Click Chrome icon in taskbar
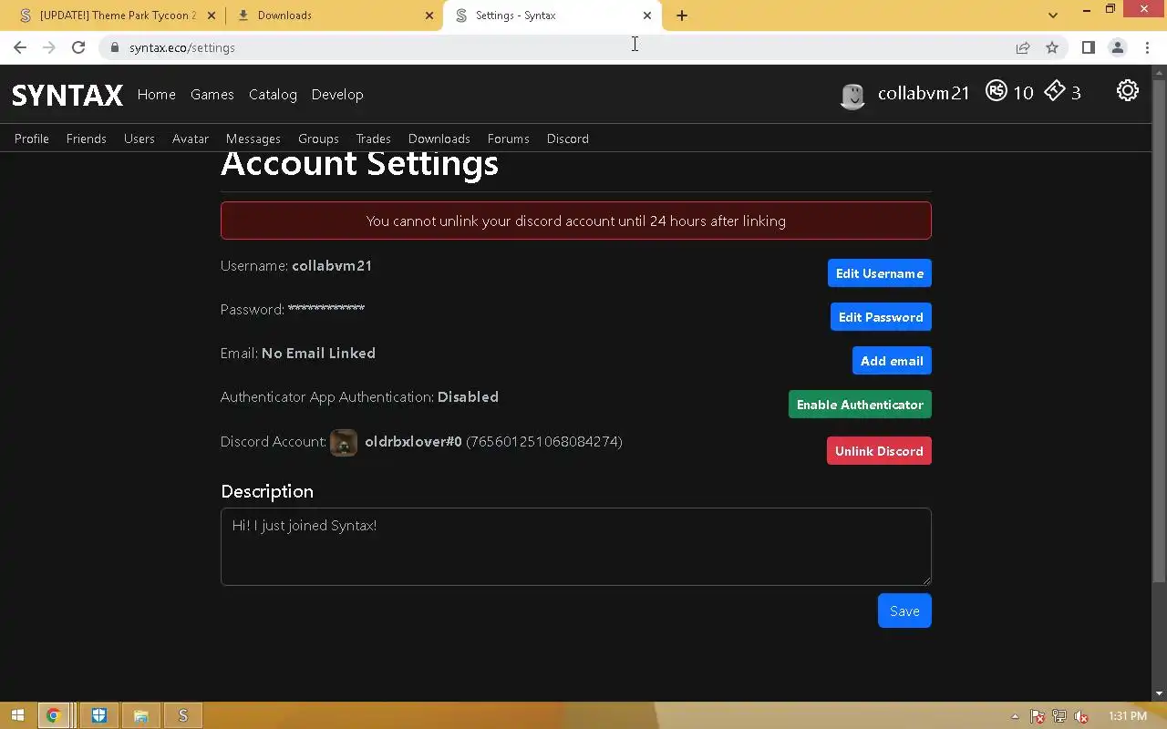Image resolution: width=1167 pixels, height=729 pixels. click(53, 716)
